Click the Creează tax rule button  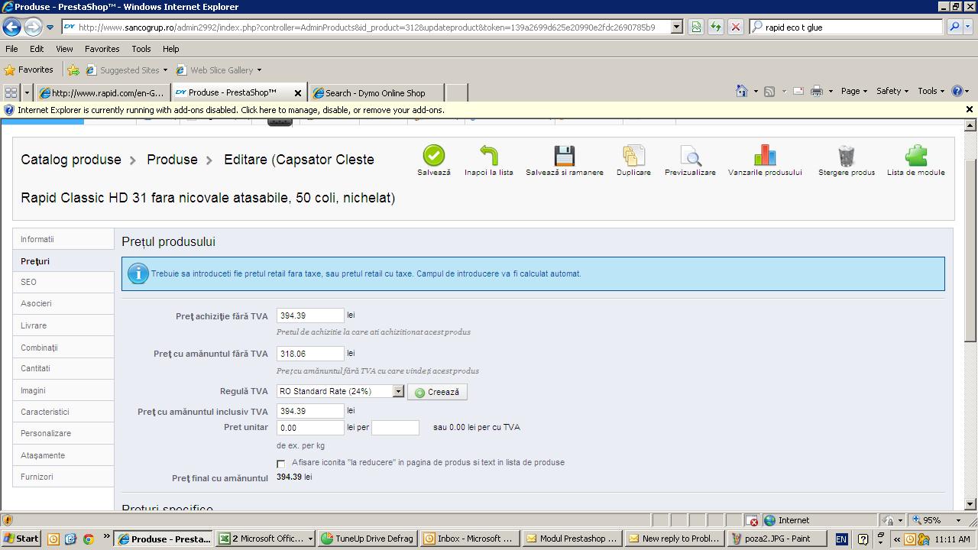pyautogui.click(x=437, y=392)
